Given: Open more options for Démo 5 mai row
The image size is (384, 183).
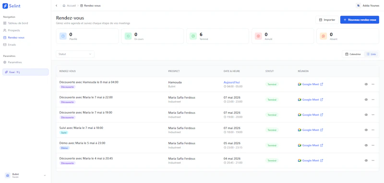Looking at the screenshot, I should coord(373,145).
